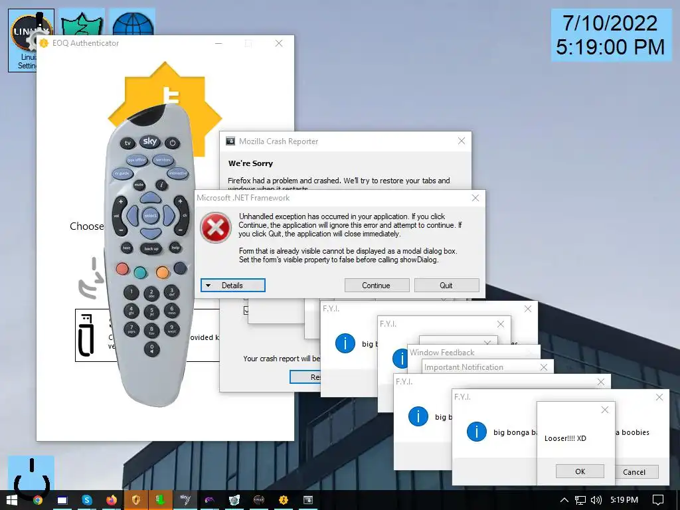Open the volume control in system tray
680x510 pixels.
pyautogui.click(x=596, y=500)
